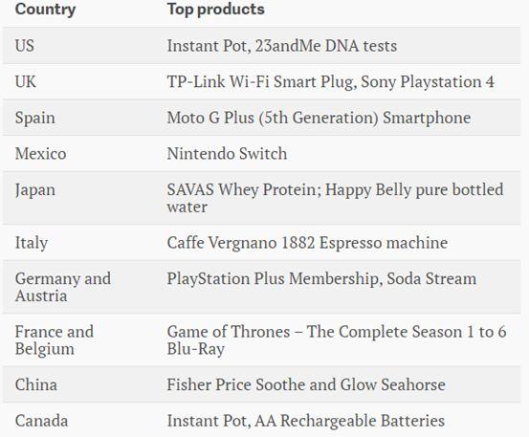Click the Country column header
The width and height of the screenshot is (529, 437).
[45, 10]
